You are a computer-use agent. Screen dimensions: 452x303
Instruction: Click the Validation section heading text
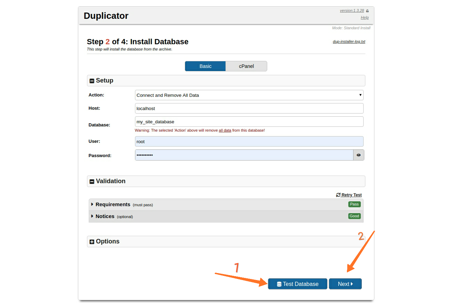click(x=111, y=181)
